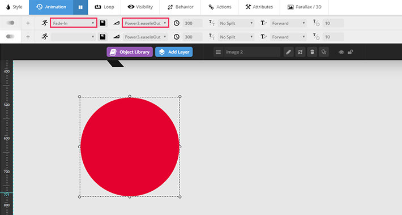This screenshot has height=215, width=402.
Task: Click running man icon in first row
Action: [x=45, y=23]
